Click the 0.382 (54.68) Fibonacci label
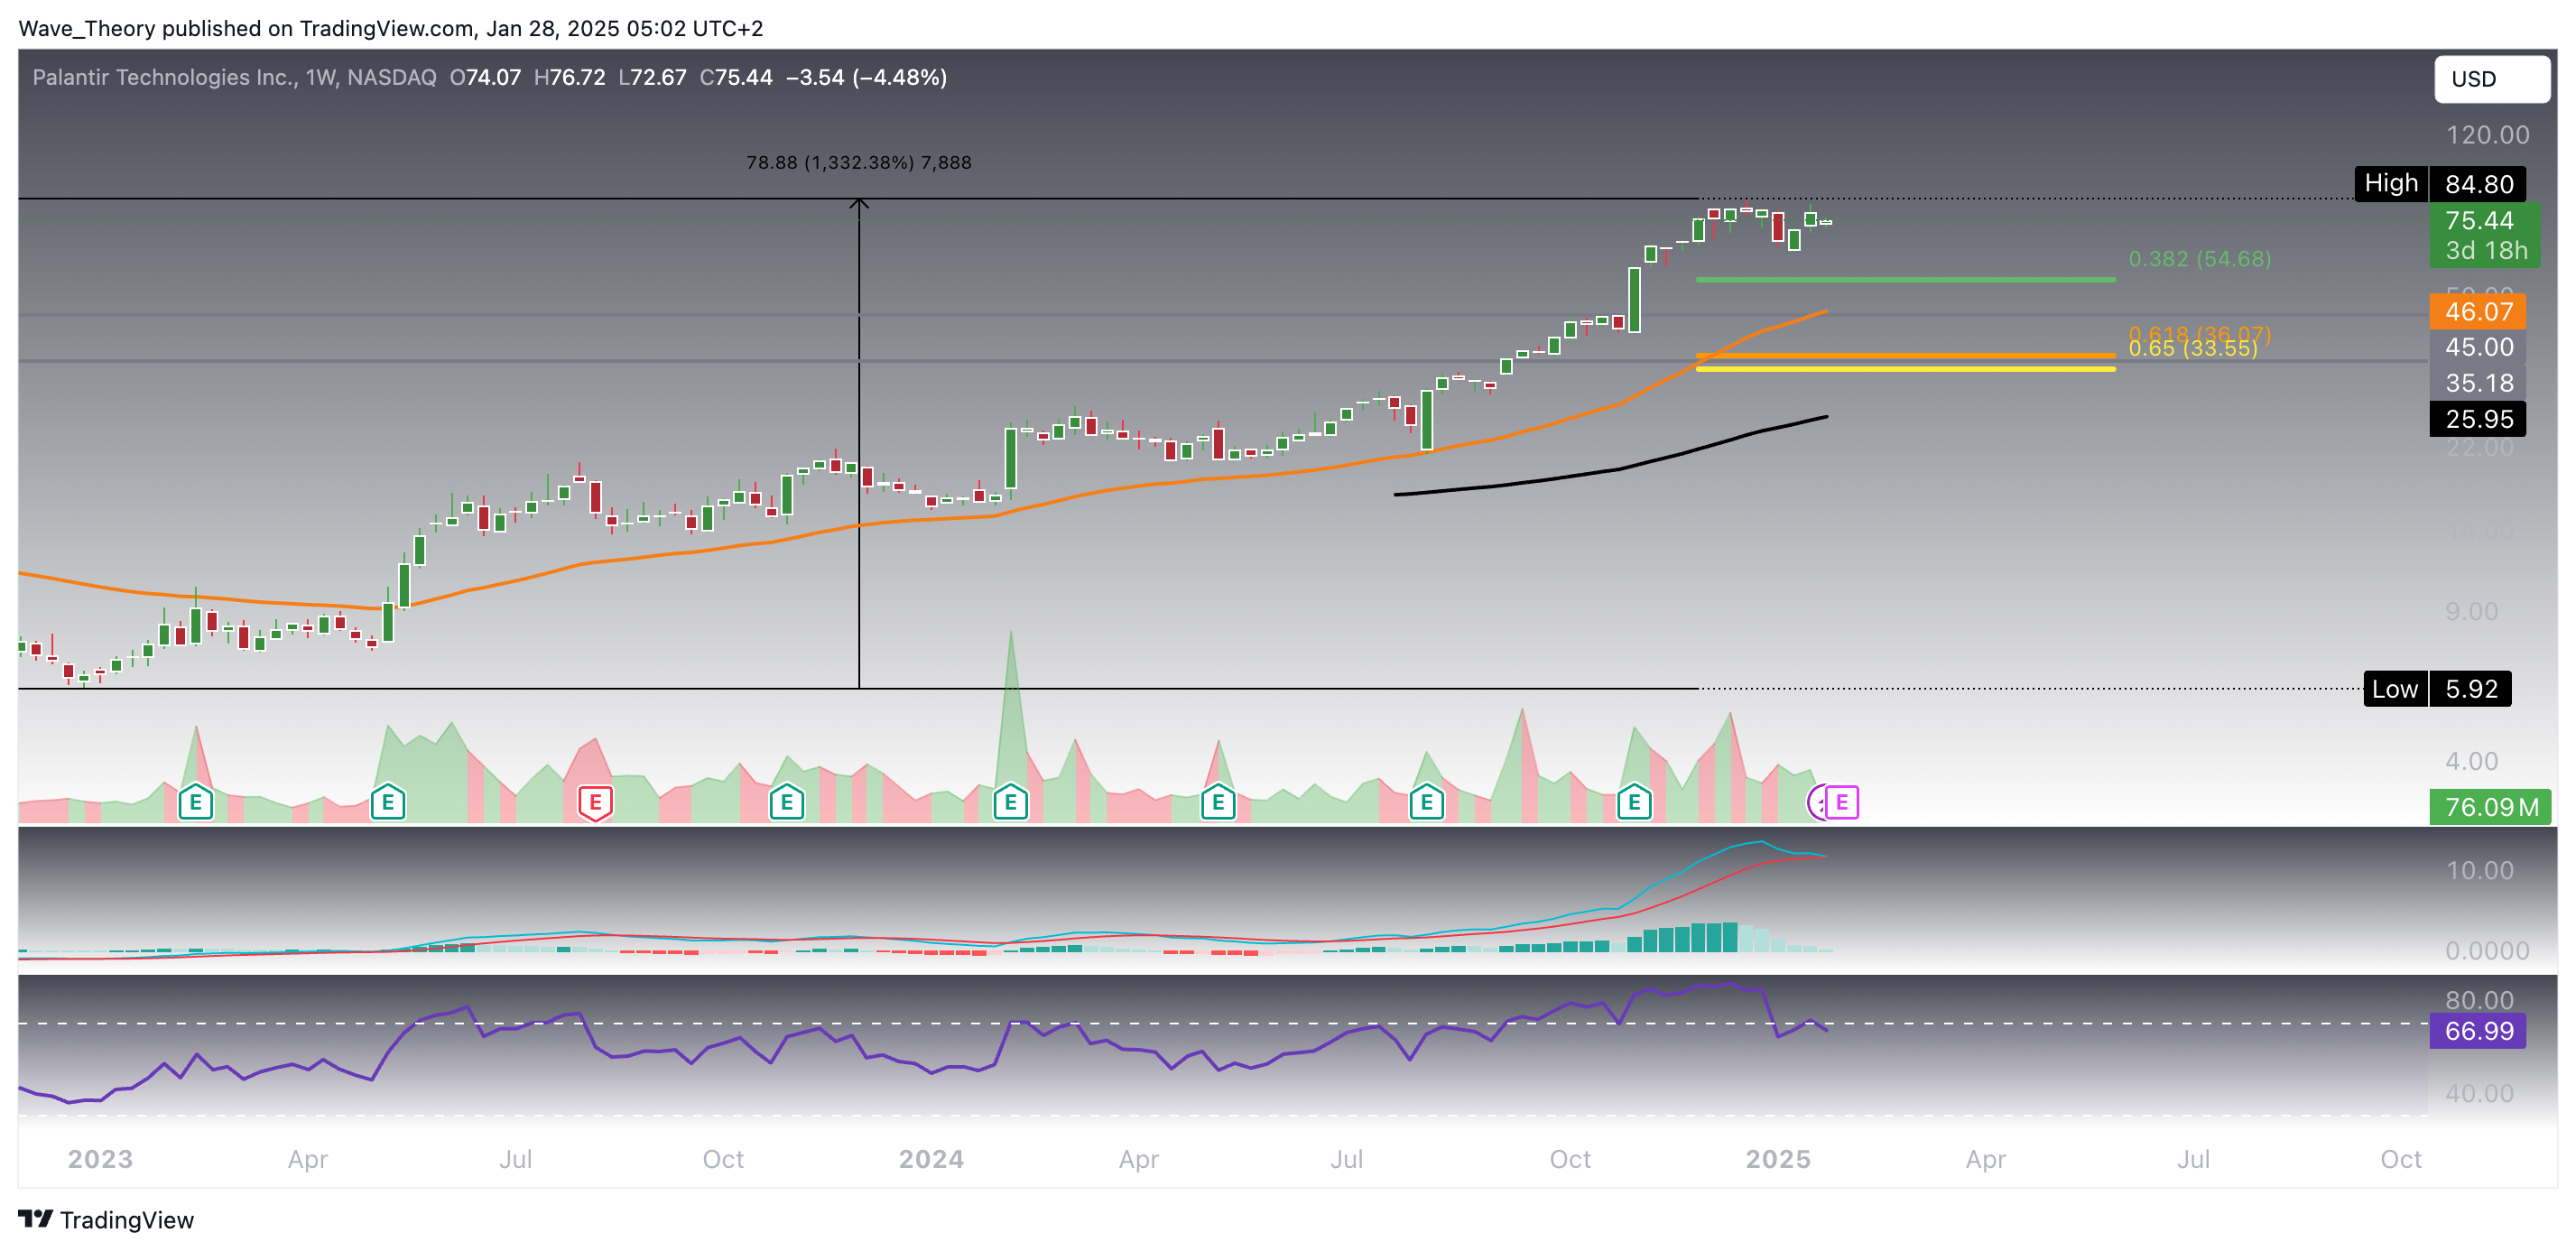The width and height of the screenshot is (2576, 1251). click(2199, 259)
